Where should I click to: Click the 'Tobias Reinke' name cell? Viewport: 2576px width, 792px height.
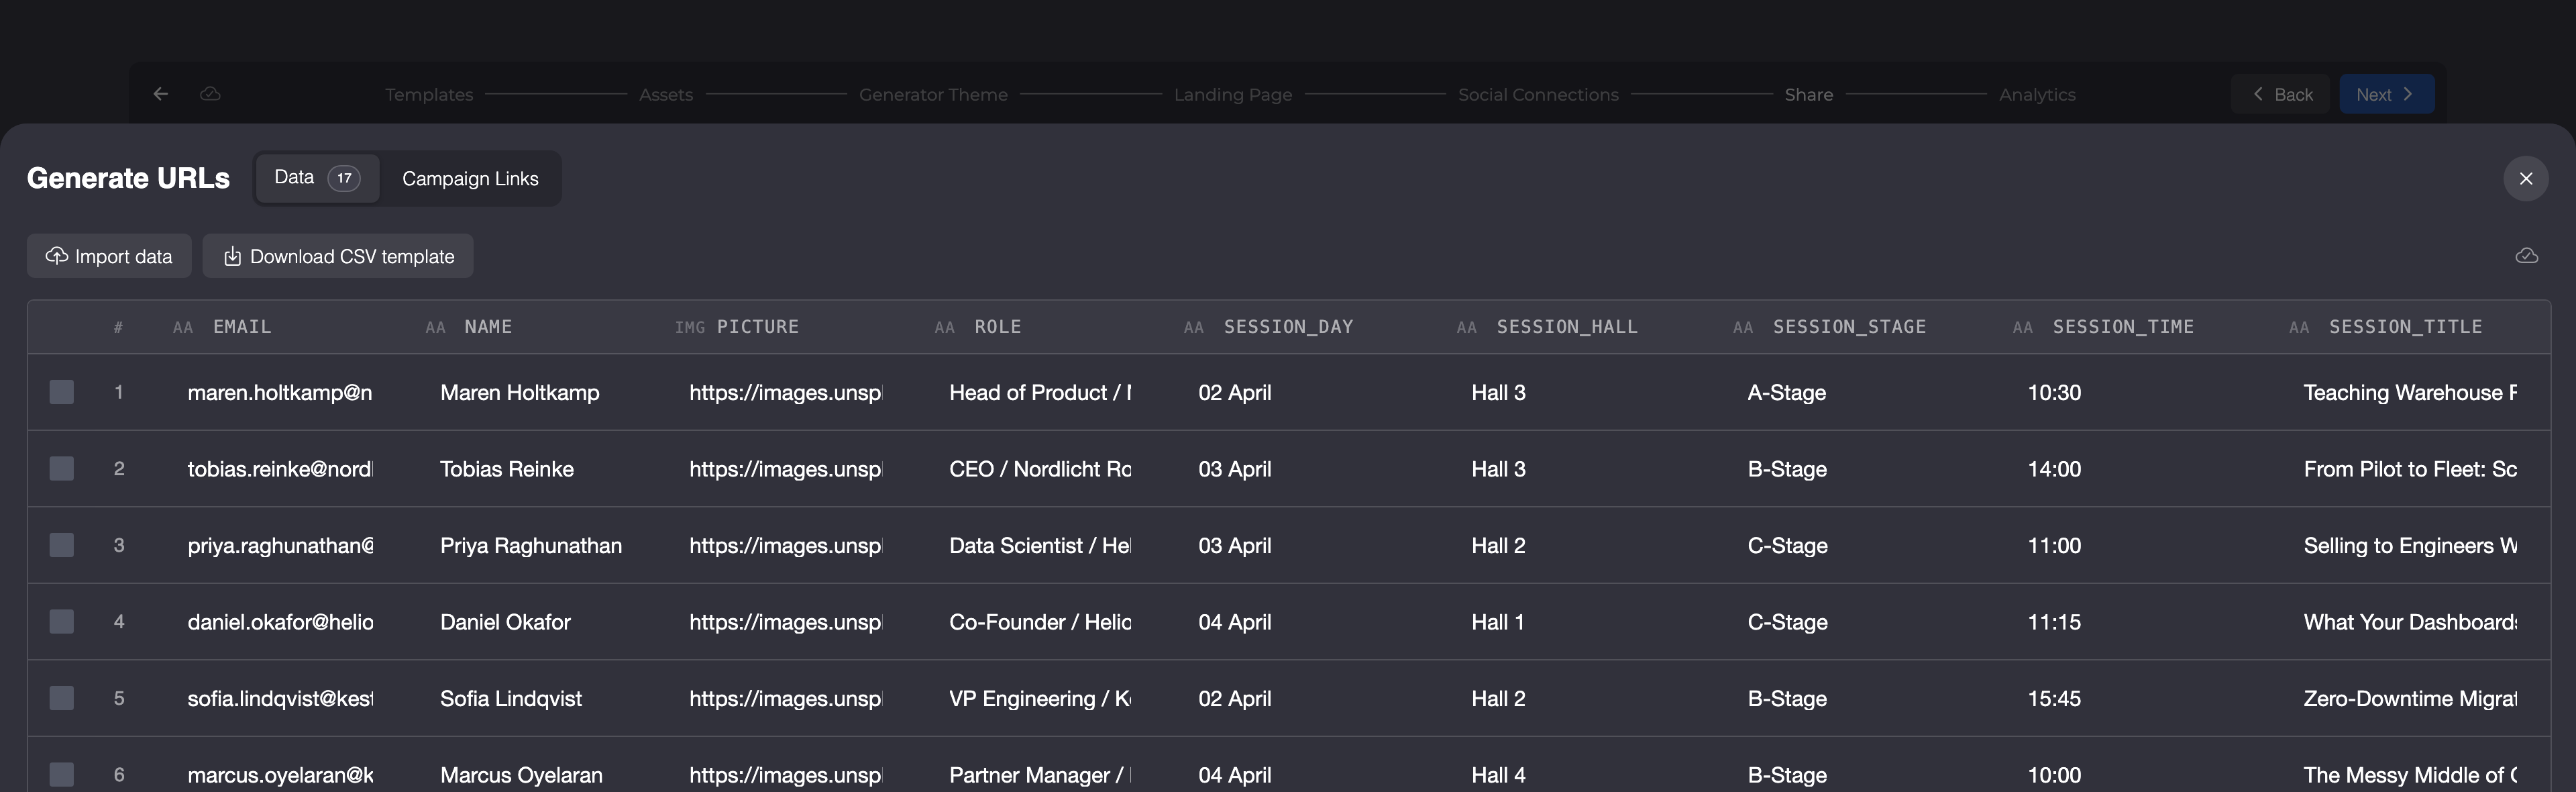coord(507,469)
